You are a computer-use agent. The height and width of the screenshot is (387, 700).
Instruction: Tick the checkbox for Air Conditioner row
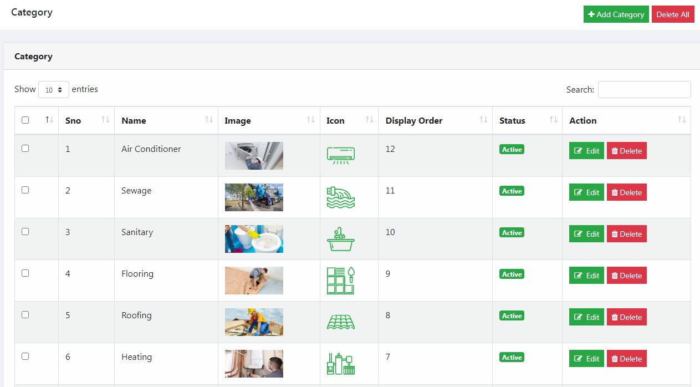pos(25,149)
